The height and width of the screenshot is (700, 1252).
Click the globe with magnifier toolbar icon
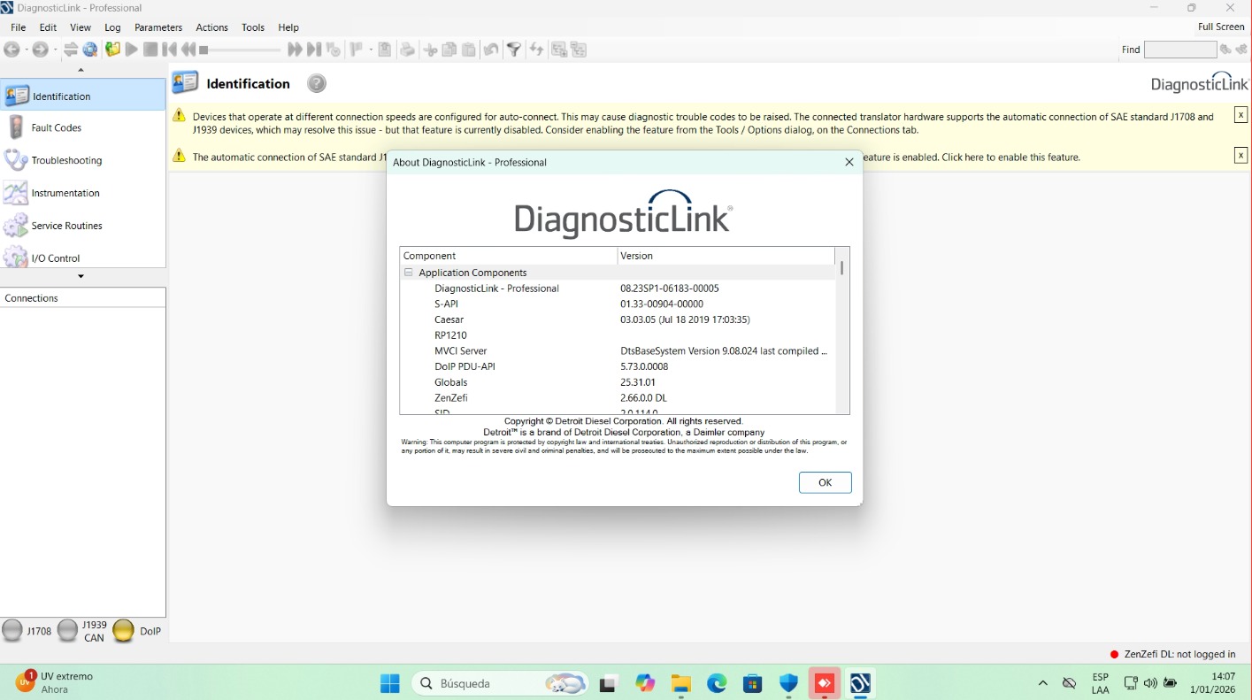90,50
